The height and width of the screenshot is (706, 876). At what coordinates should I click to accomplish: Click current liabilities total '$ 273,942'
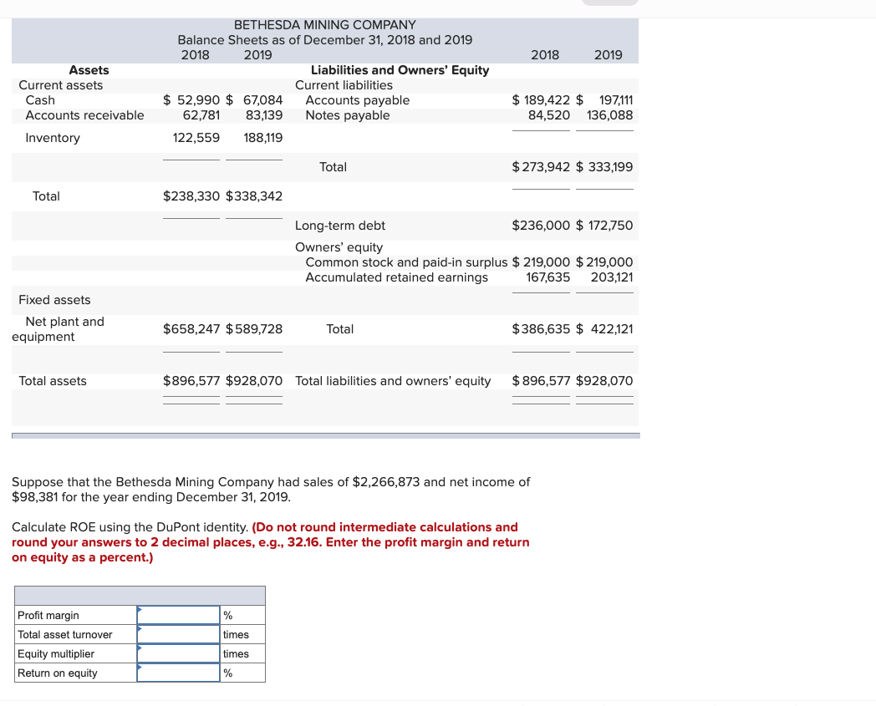[542, 167]
